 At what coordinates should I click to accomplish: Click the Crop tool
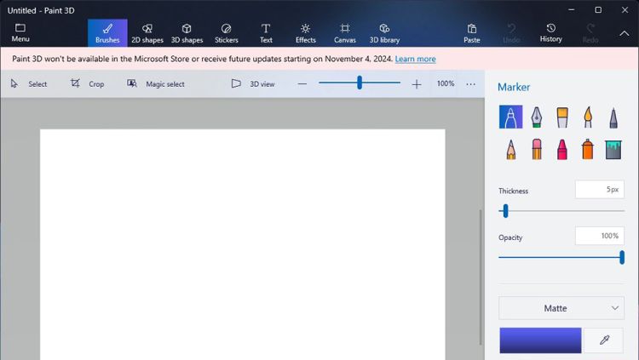pos(87,84)
